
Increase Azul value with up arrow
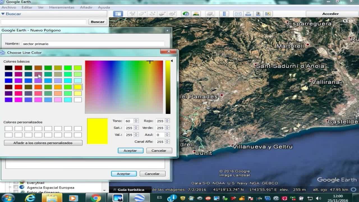[167, 134]
